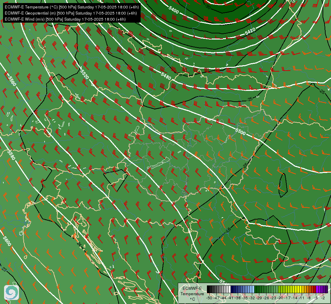
Task: Click the 5500 geopotential contour label
Action: click(240, 132)
